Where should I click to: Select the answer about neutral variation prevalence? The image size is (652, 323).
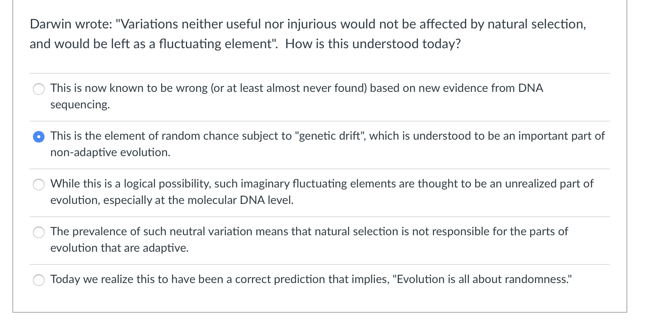[39, 232]
